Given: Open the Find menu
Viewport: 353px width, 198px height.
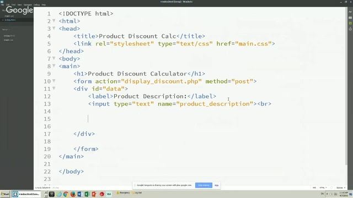Looking at the screenshot, I should tap(13, 5).
